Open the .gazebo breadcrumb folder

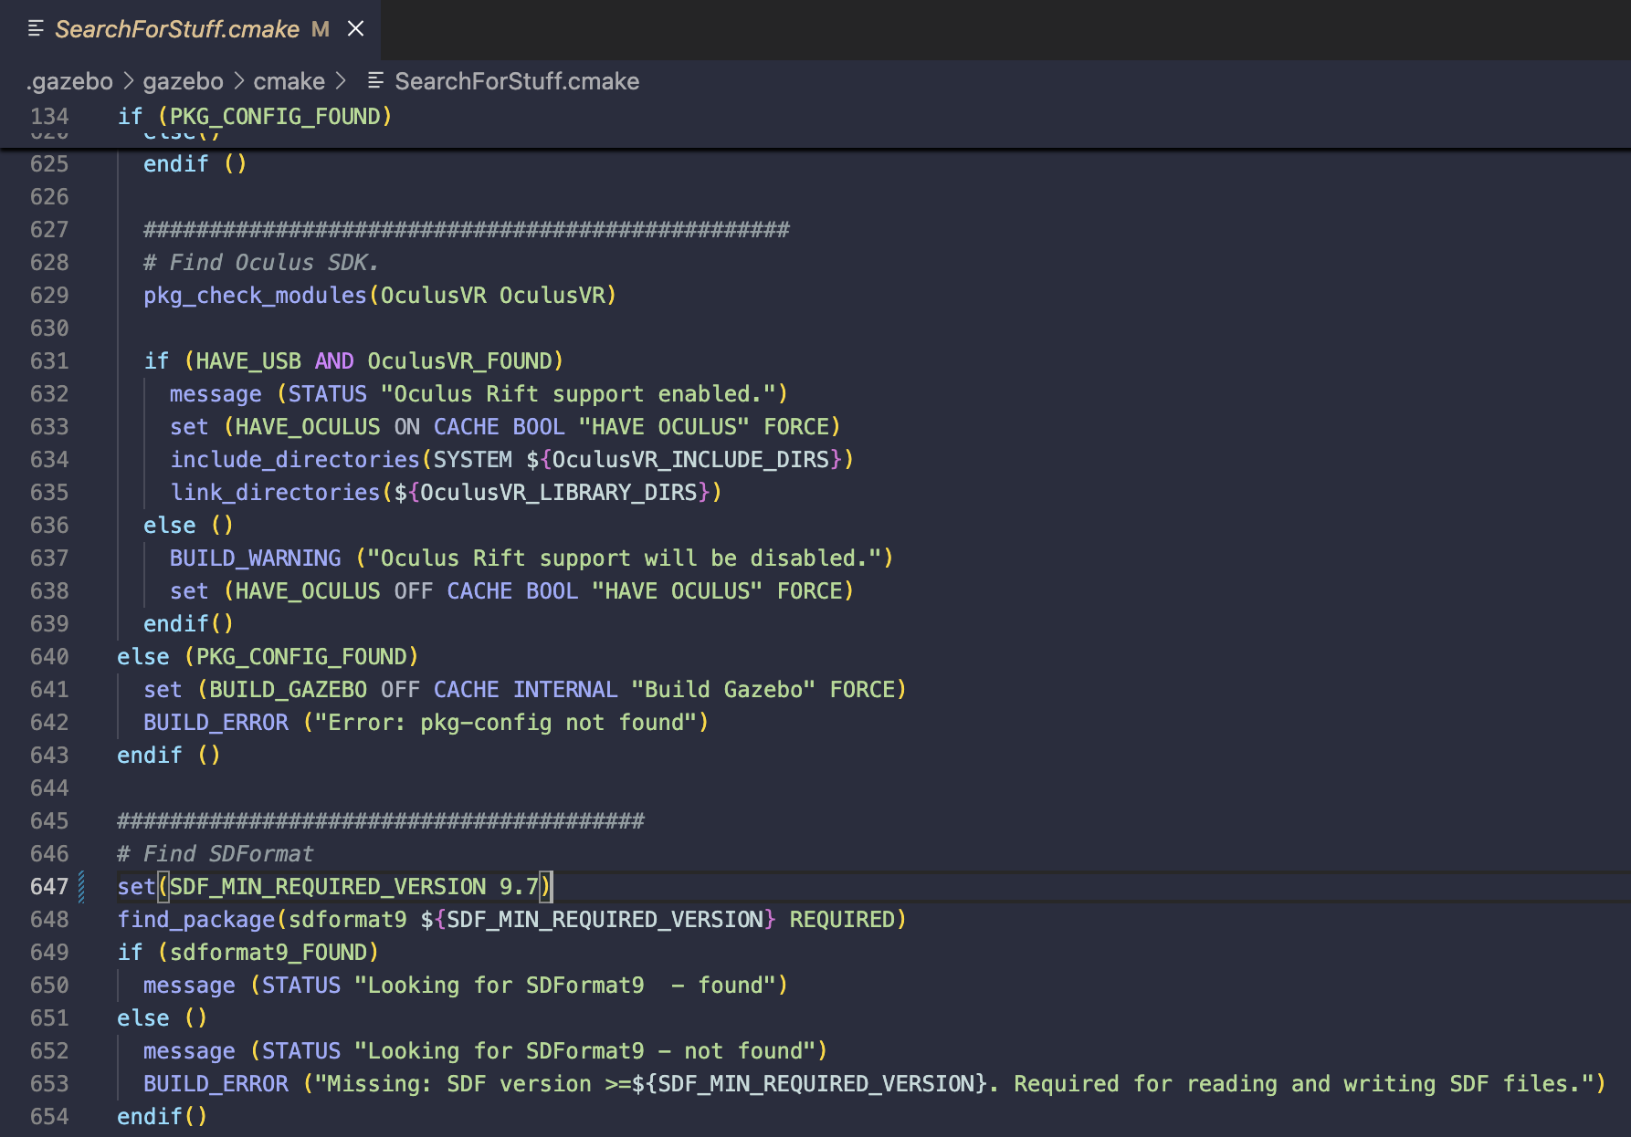click(70, 81)
